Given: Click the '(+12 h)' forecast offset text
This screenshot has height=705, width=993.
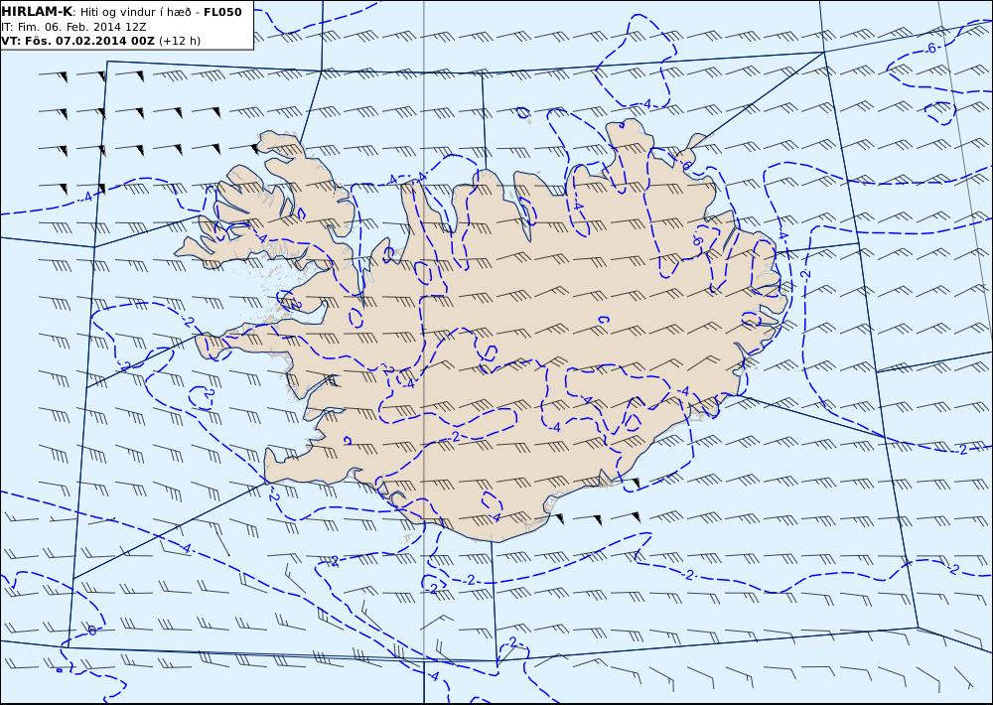Looking at the screenshot, I should [180, 41].
